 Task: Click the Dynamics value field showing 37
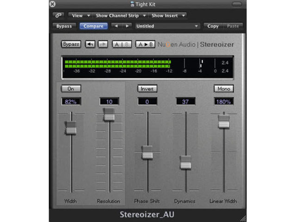(x=185, y=102)
